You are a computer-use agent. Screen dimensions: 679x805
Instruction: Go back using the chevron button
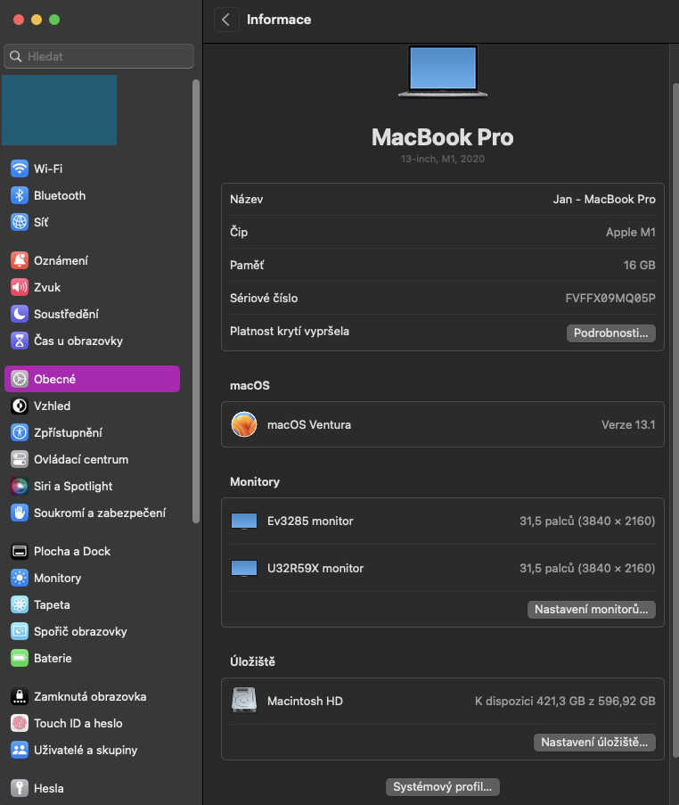225,20
